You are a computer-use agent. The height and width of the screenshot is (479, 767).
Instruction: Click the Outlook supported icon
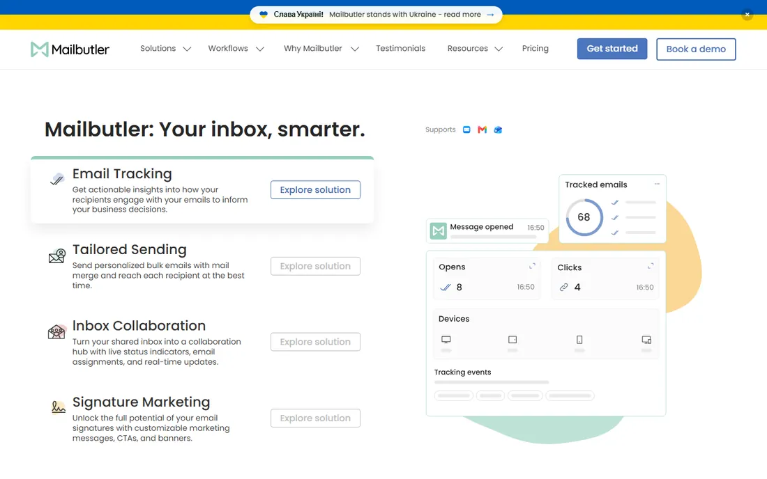coord(498,129)
